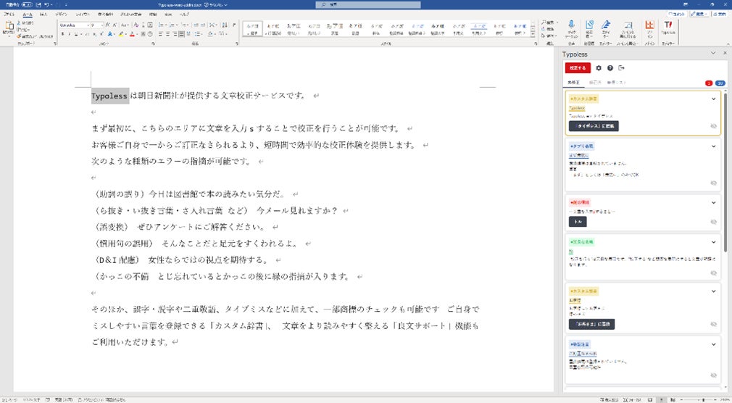Hide the second suggestion card via eye icon
The height and width of the screenshot is (403, 732).
pos(713,183)
